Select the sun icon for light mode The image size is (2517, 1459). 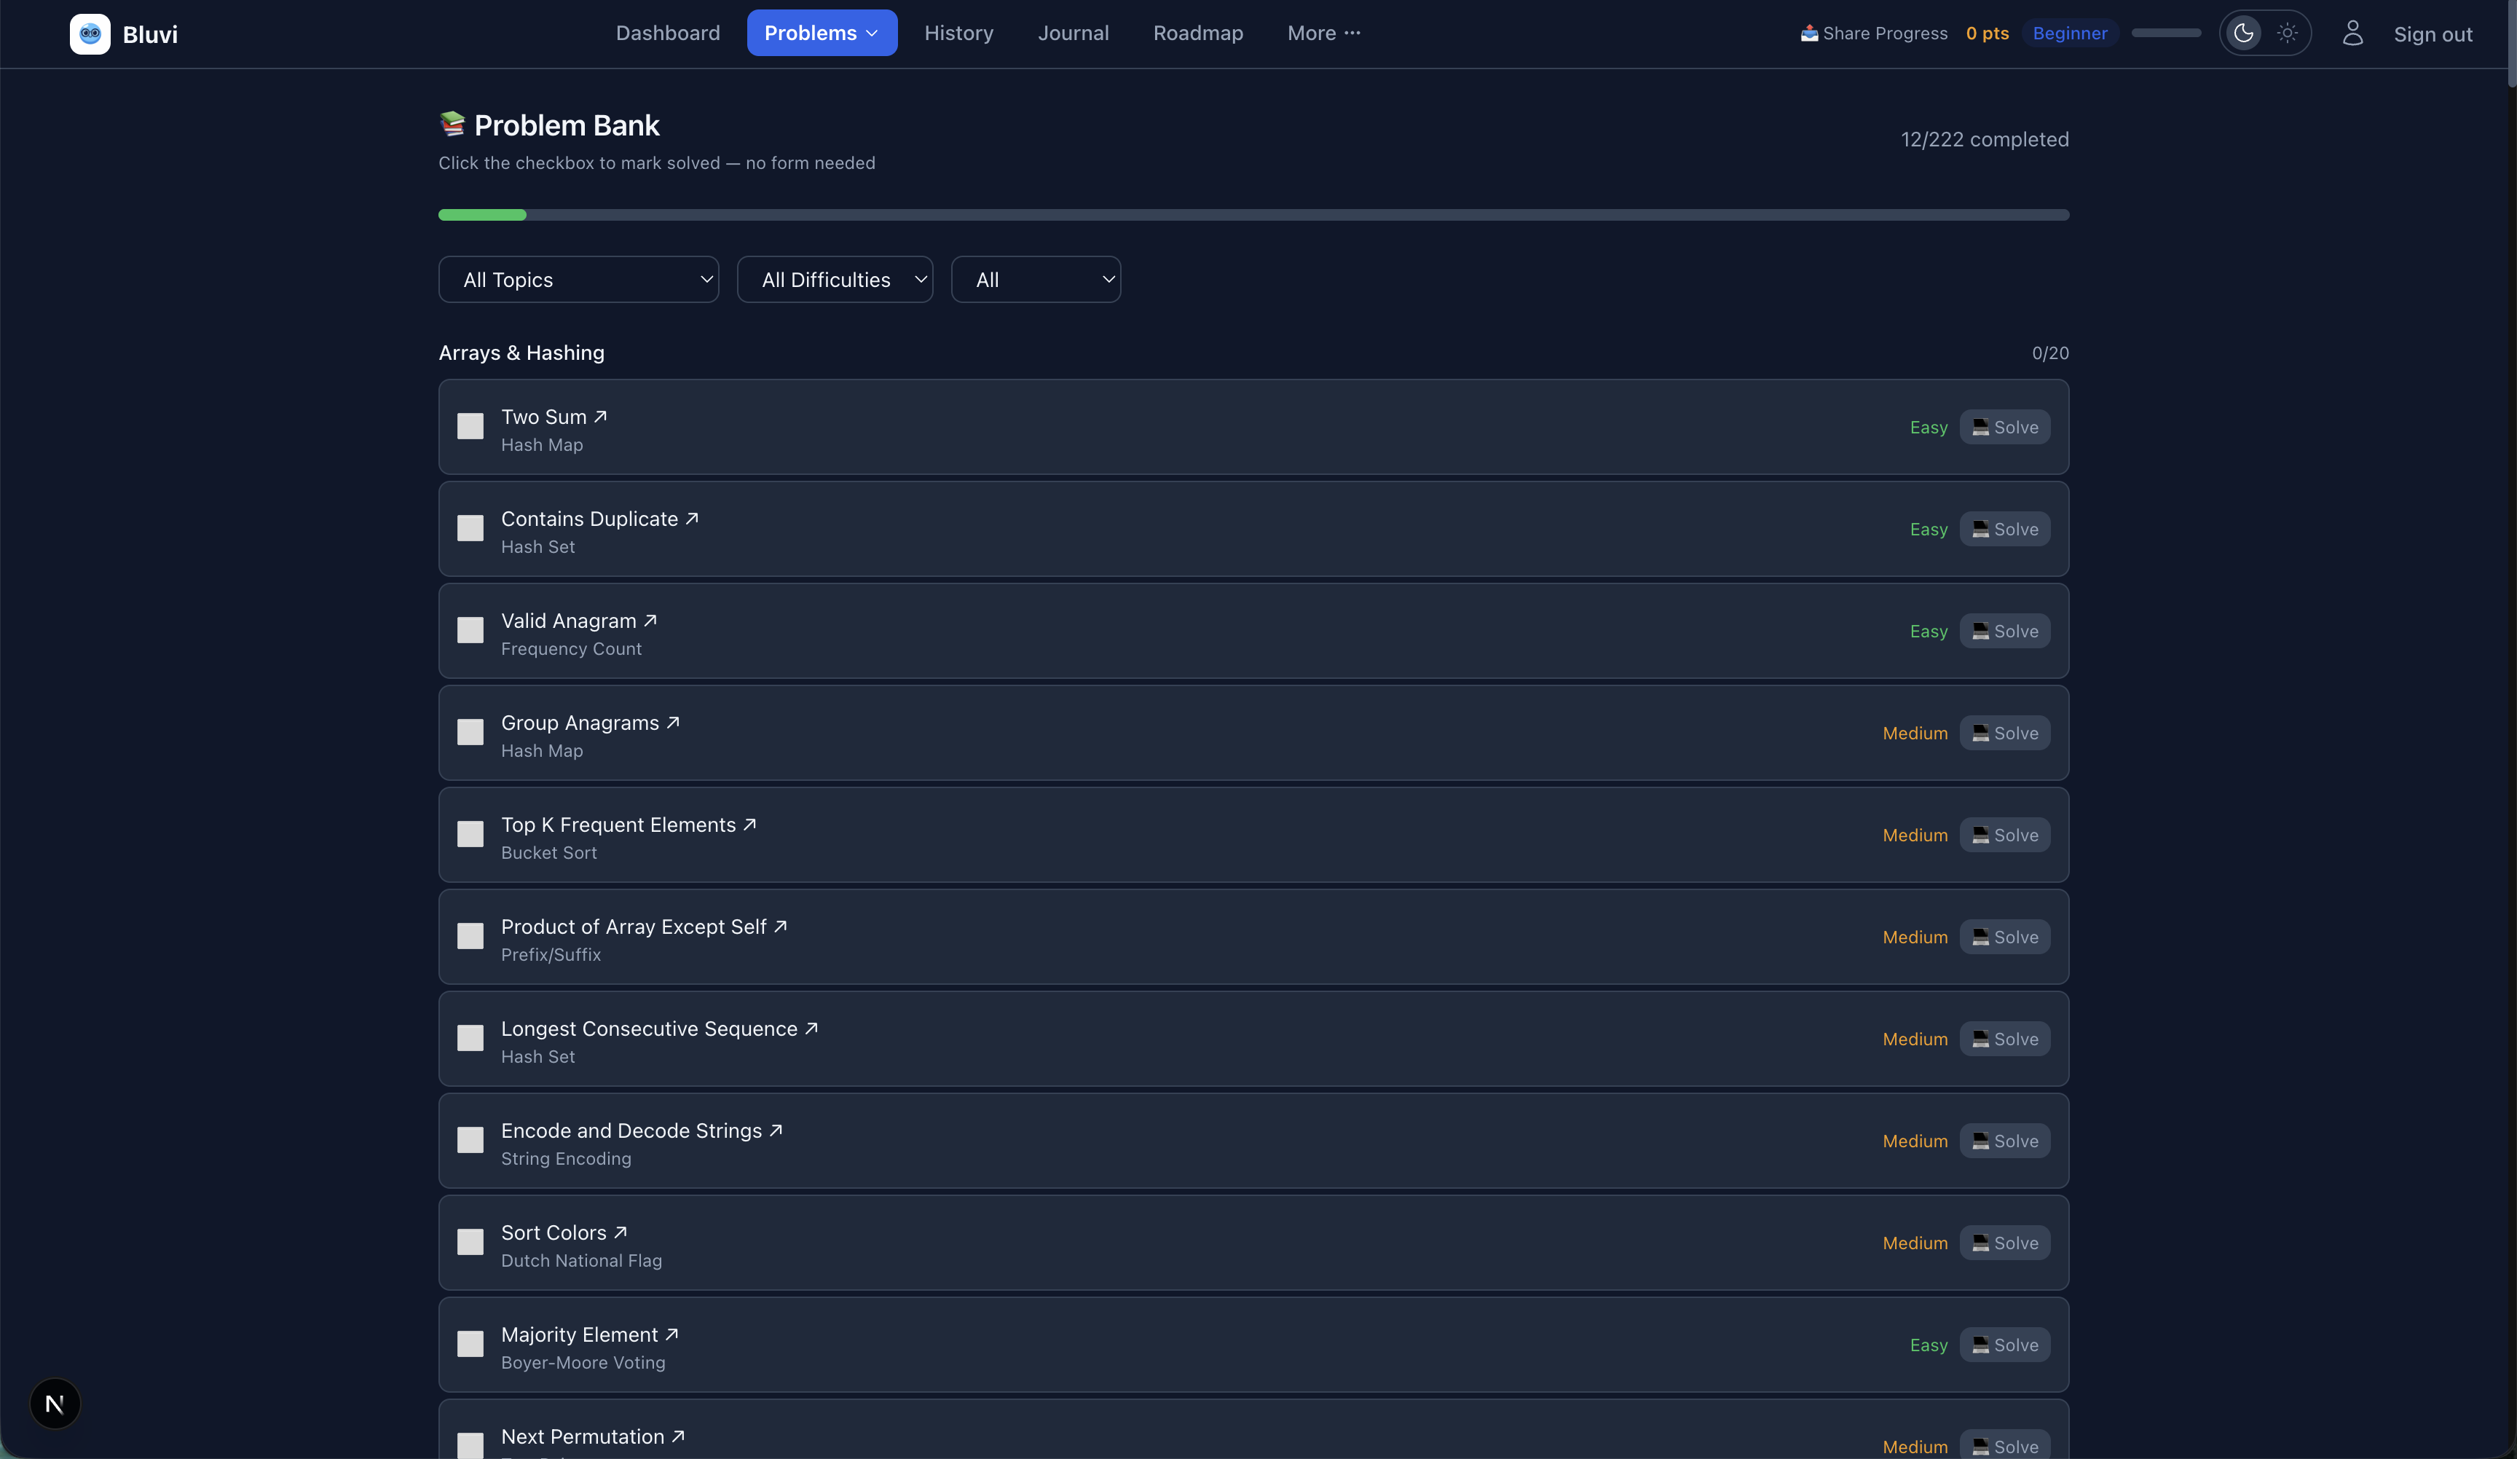point(2288,33)
